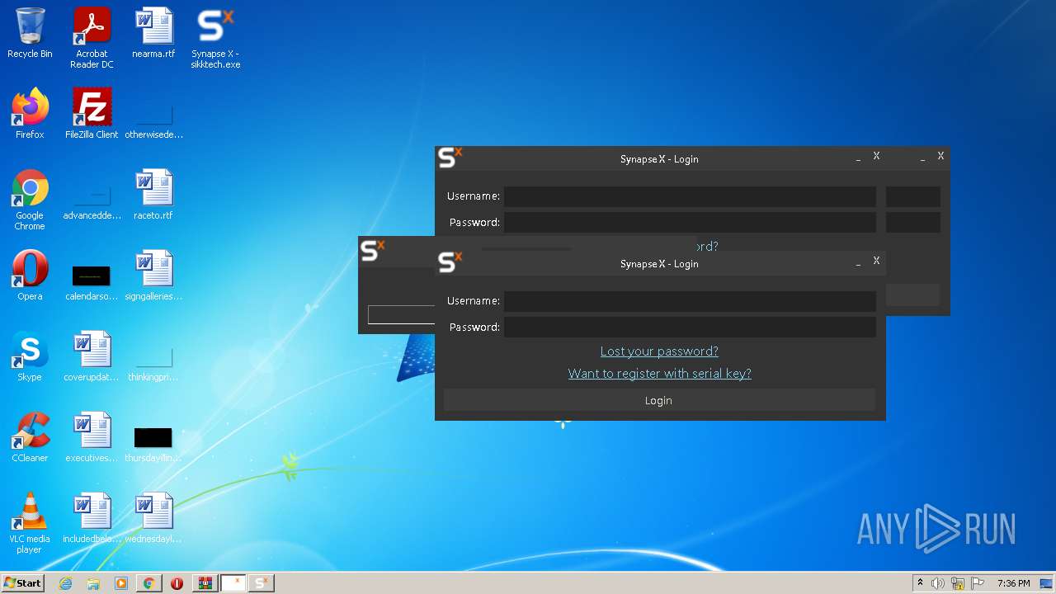Minimize the front Synapse X login window
The width and height of the screenshot is (1056, 594).
pyautogui.click(x=858, y=262)
